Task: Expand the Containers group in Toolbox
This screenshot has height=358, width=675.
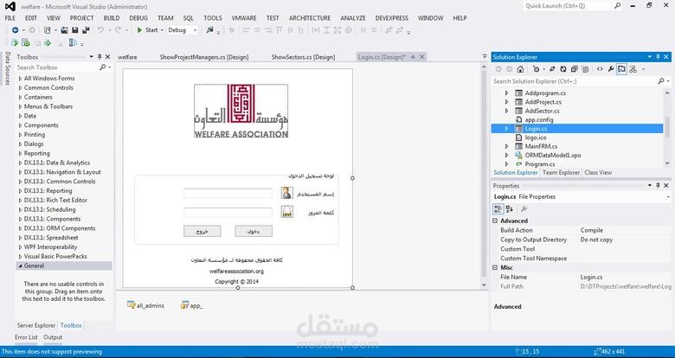Action: [x=20, y=97]
